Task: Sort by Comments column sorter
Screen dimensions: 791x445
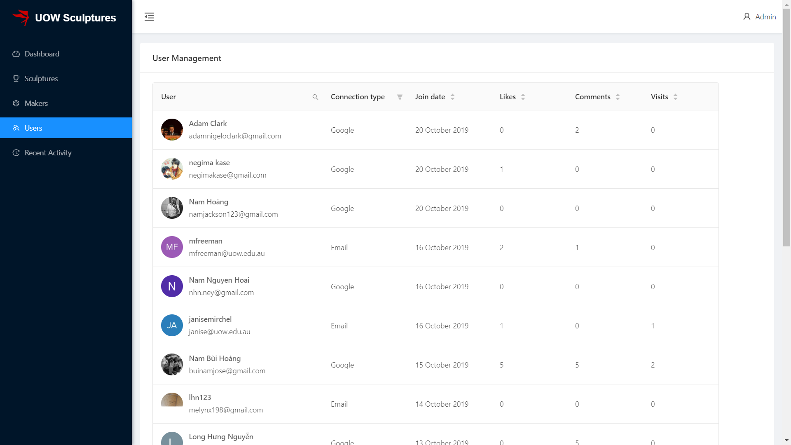Action: point(618,97)
